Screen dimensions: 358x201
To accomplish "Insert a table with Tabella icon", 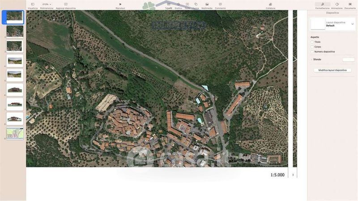I will 168,4.
